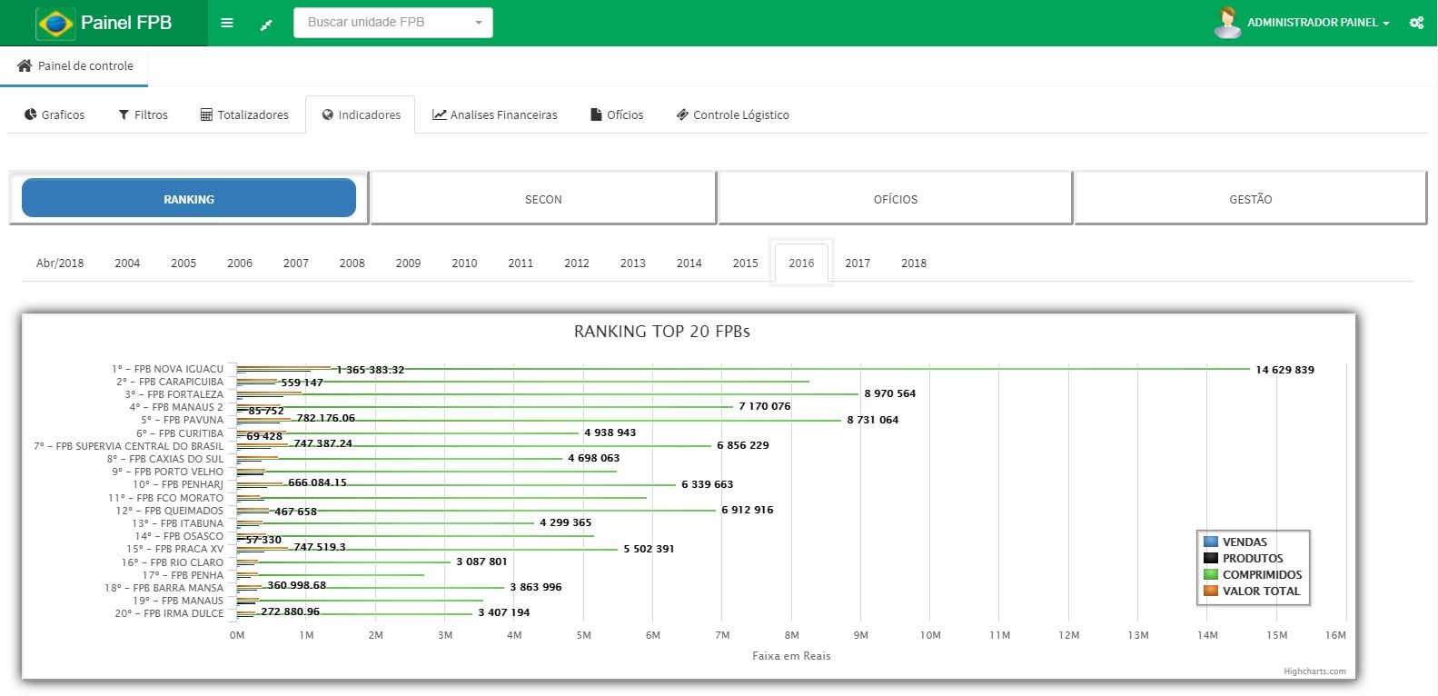Click the file icon beside Ofícios
The height and width of the screenshot is (696, 1438).
click(x=596, y=114)
